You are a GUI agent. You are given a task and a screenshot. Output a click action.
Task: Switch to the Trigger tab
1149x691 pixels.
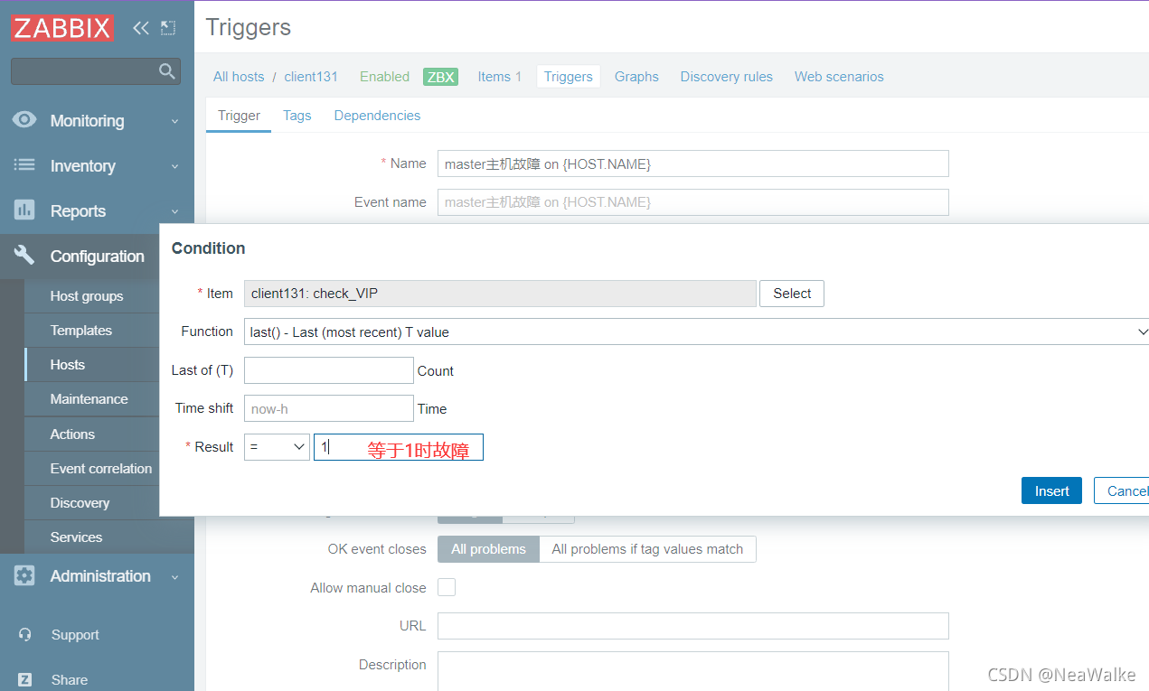(239, 116)
